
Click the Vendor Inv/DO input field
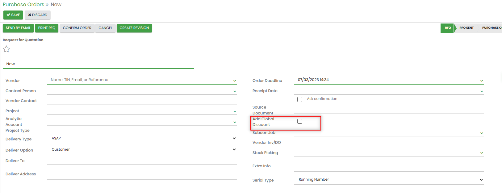coord(389,142)
